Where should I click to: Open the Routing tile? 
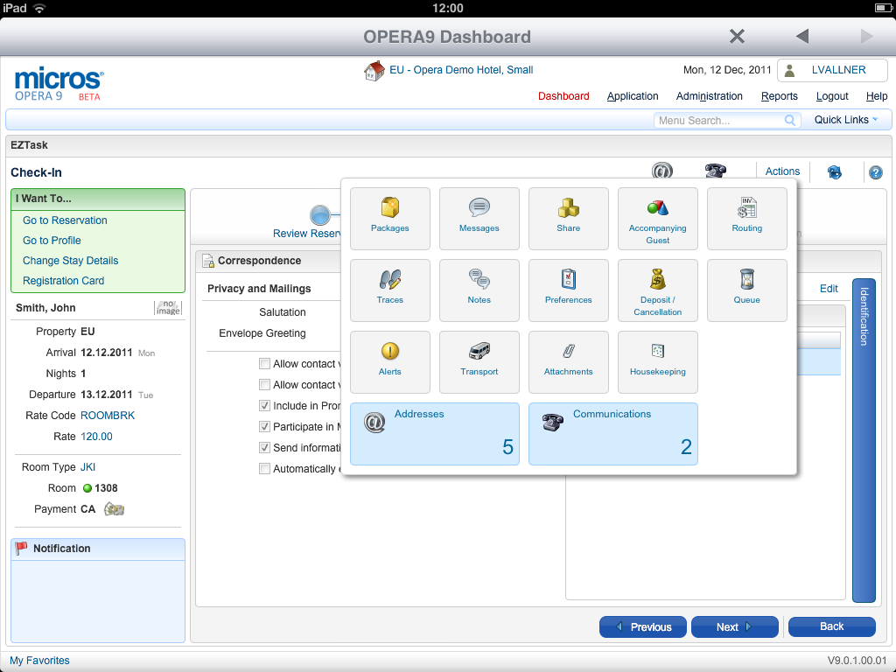point(747,218)
